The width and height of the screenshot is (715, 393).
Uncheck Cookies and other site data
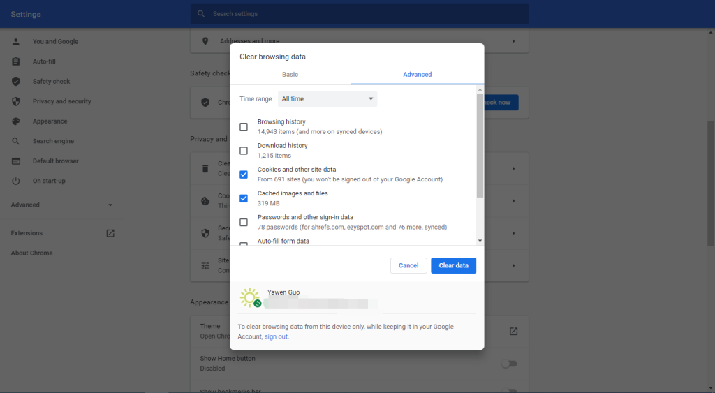click(x=244, y=175)
